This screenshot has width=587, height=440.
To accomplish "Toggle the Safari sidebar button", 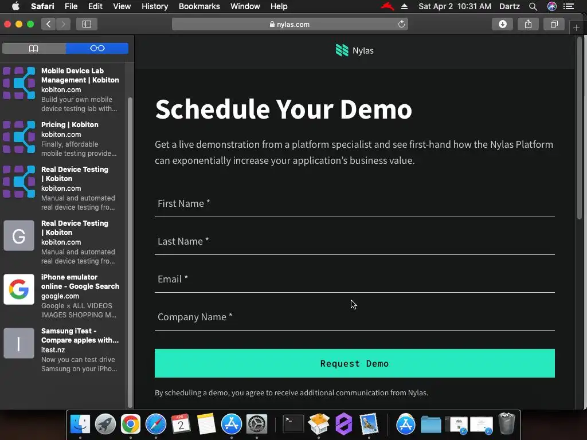I will 87,24.
